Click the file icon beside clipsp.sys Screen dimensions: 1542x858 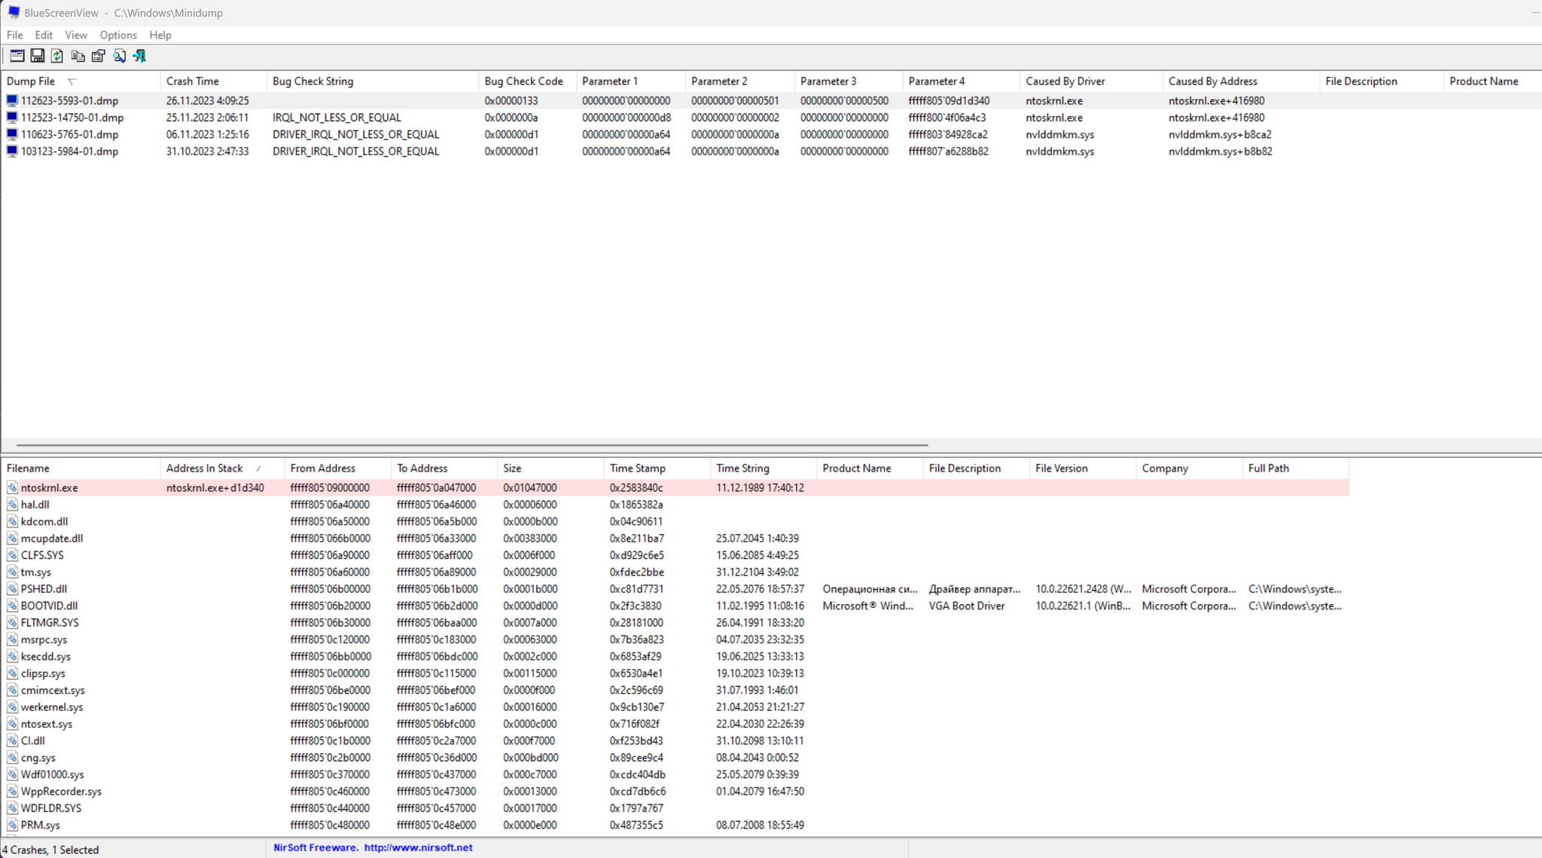(x=12, y=673)
